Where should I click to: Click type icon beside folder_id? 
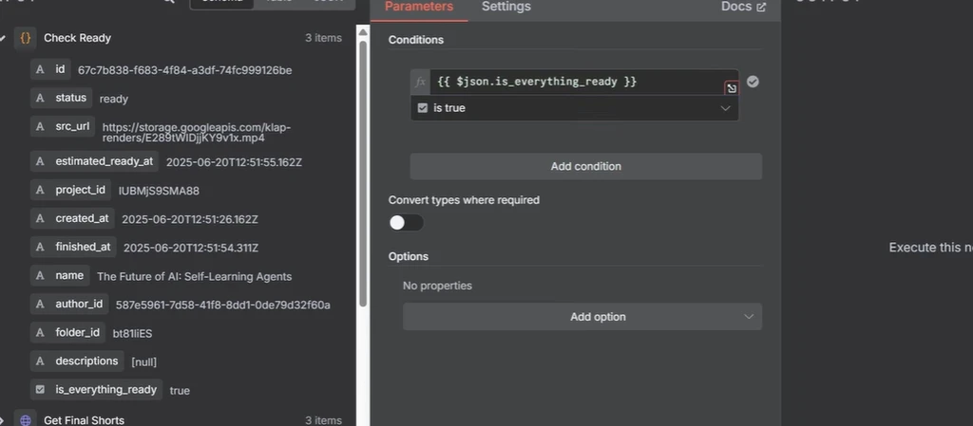(x=40, y=332)
